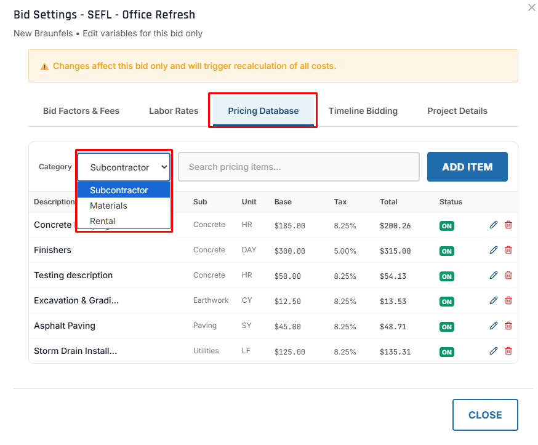The image size is (538, 445).
Task: Toggle ON status for the $185.00 Concrete row
Action: tap(447, 226)
